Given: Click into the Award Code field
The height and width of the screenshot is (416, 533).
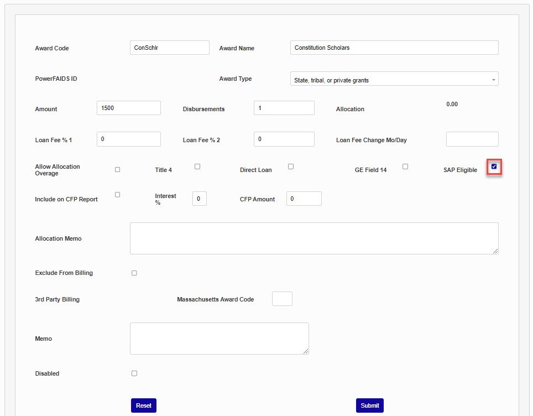Looking at the screenshot, I should pos(169,48).
